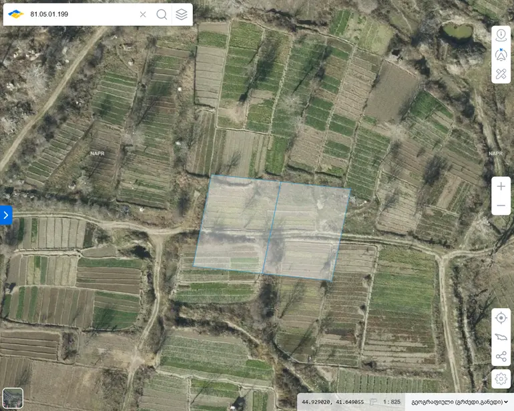Open the map layers panel
The width and height of the screenshot is (514, 411).
[x=182, y=15]
